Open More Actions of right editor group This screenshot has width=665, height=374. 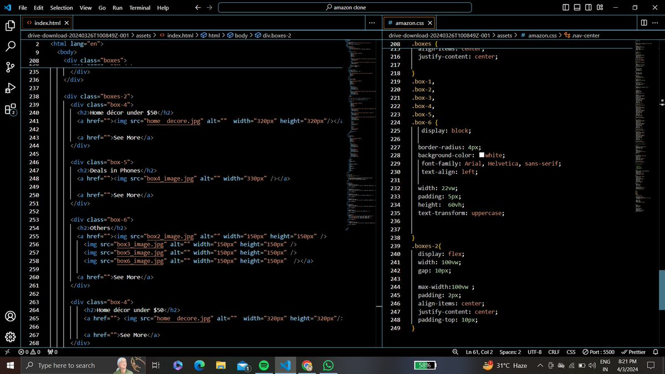coord(656,23)
